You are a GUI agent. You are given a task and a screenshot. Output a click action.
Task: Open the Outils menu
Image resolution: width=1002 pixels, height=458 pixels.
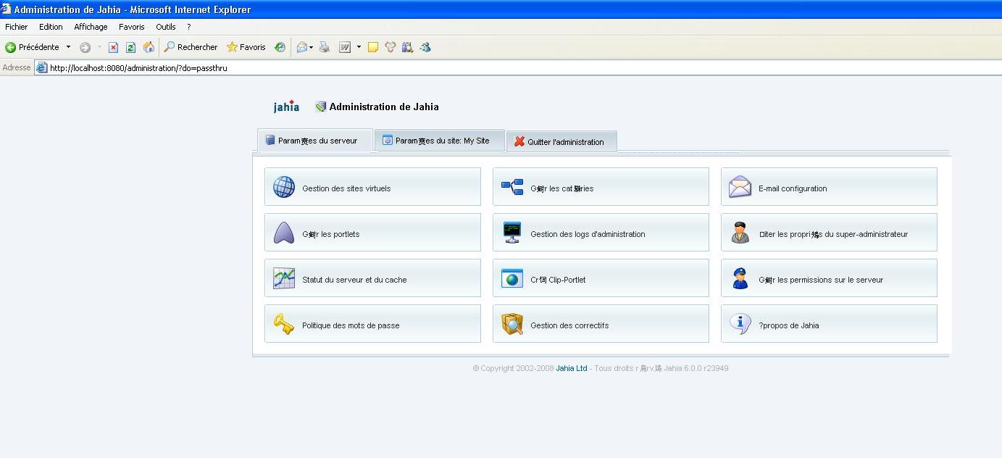click(x=166, y=27)
